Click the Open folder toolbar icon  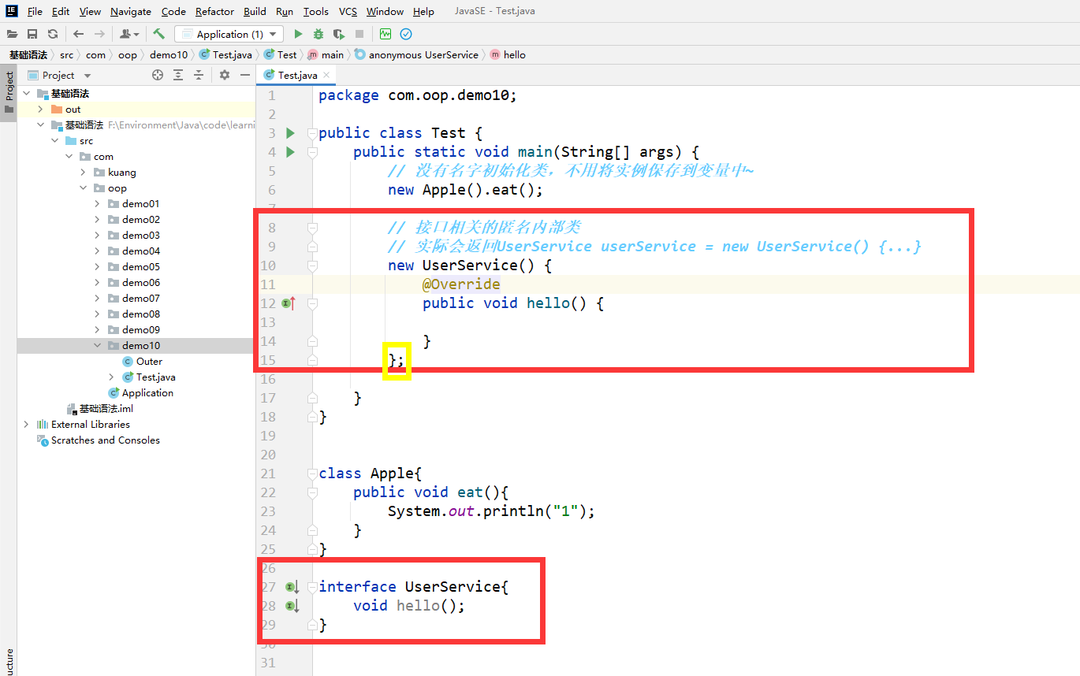pos(12,34)
